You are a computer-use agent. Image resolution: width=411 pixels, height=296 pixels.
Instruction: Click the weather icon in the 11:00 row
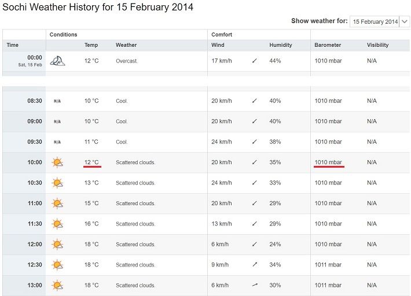pos(57,203)
